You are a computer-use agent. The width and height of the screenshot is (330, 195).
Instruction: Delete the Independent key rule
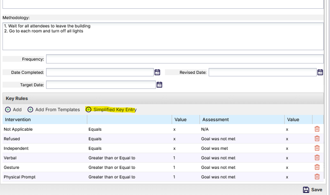pos(317,148)
